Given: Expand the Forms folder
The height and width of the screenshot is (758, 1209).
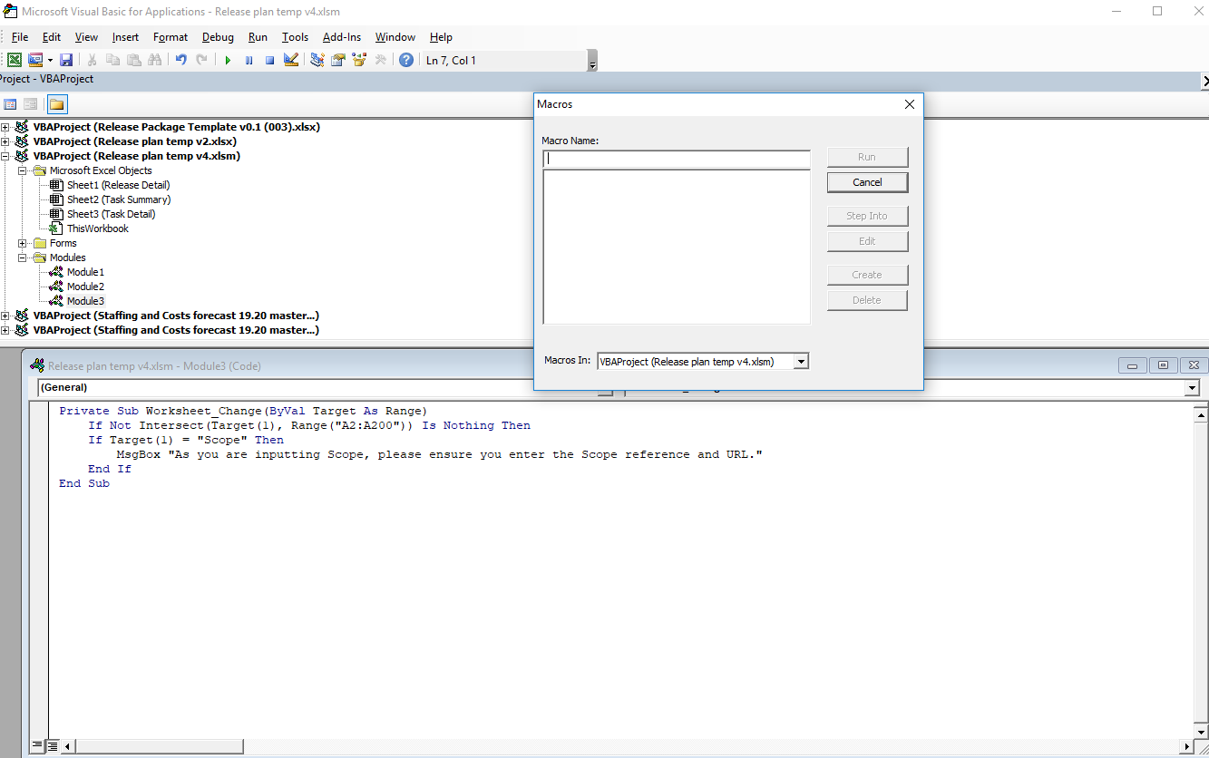Looking at the screenshot, I should pos(23,243).
